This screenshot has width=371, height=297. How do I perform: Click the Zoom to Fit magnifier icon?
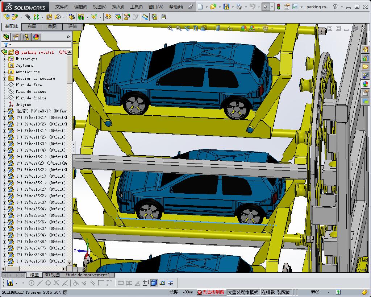click(x=170, y=28)
